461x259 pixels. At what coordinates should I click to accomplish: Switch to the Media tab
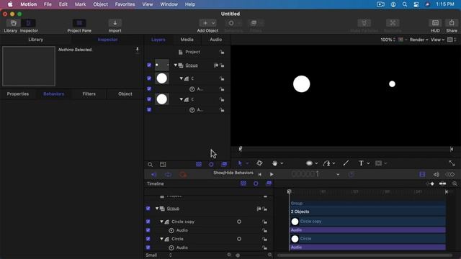pyautogui.click(x=187, y=40)
